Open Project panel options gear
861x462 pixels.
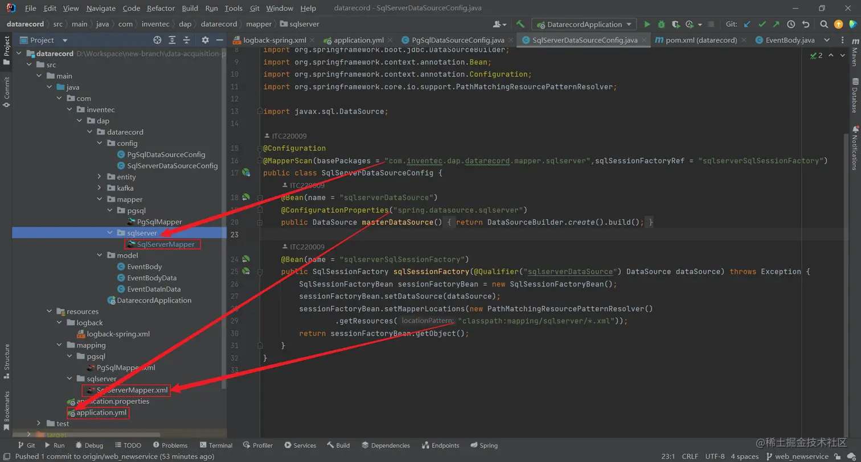click(205, 40)
